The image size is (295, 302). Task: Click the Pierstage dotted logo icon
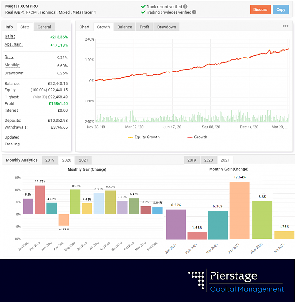point(196,280)
